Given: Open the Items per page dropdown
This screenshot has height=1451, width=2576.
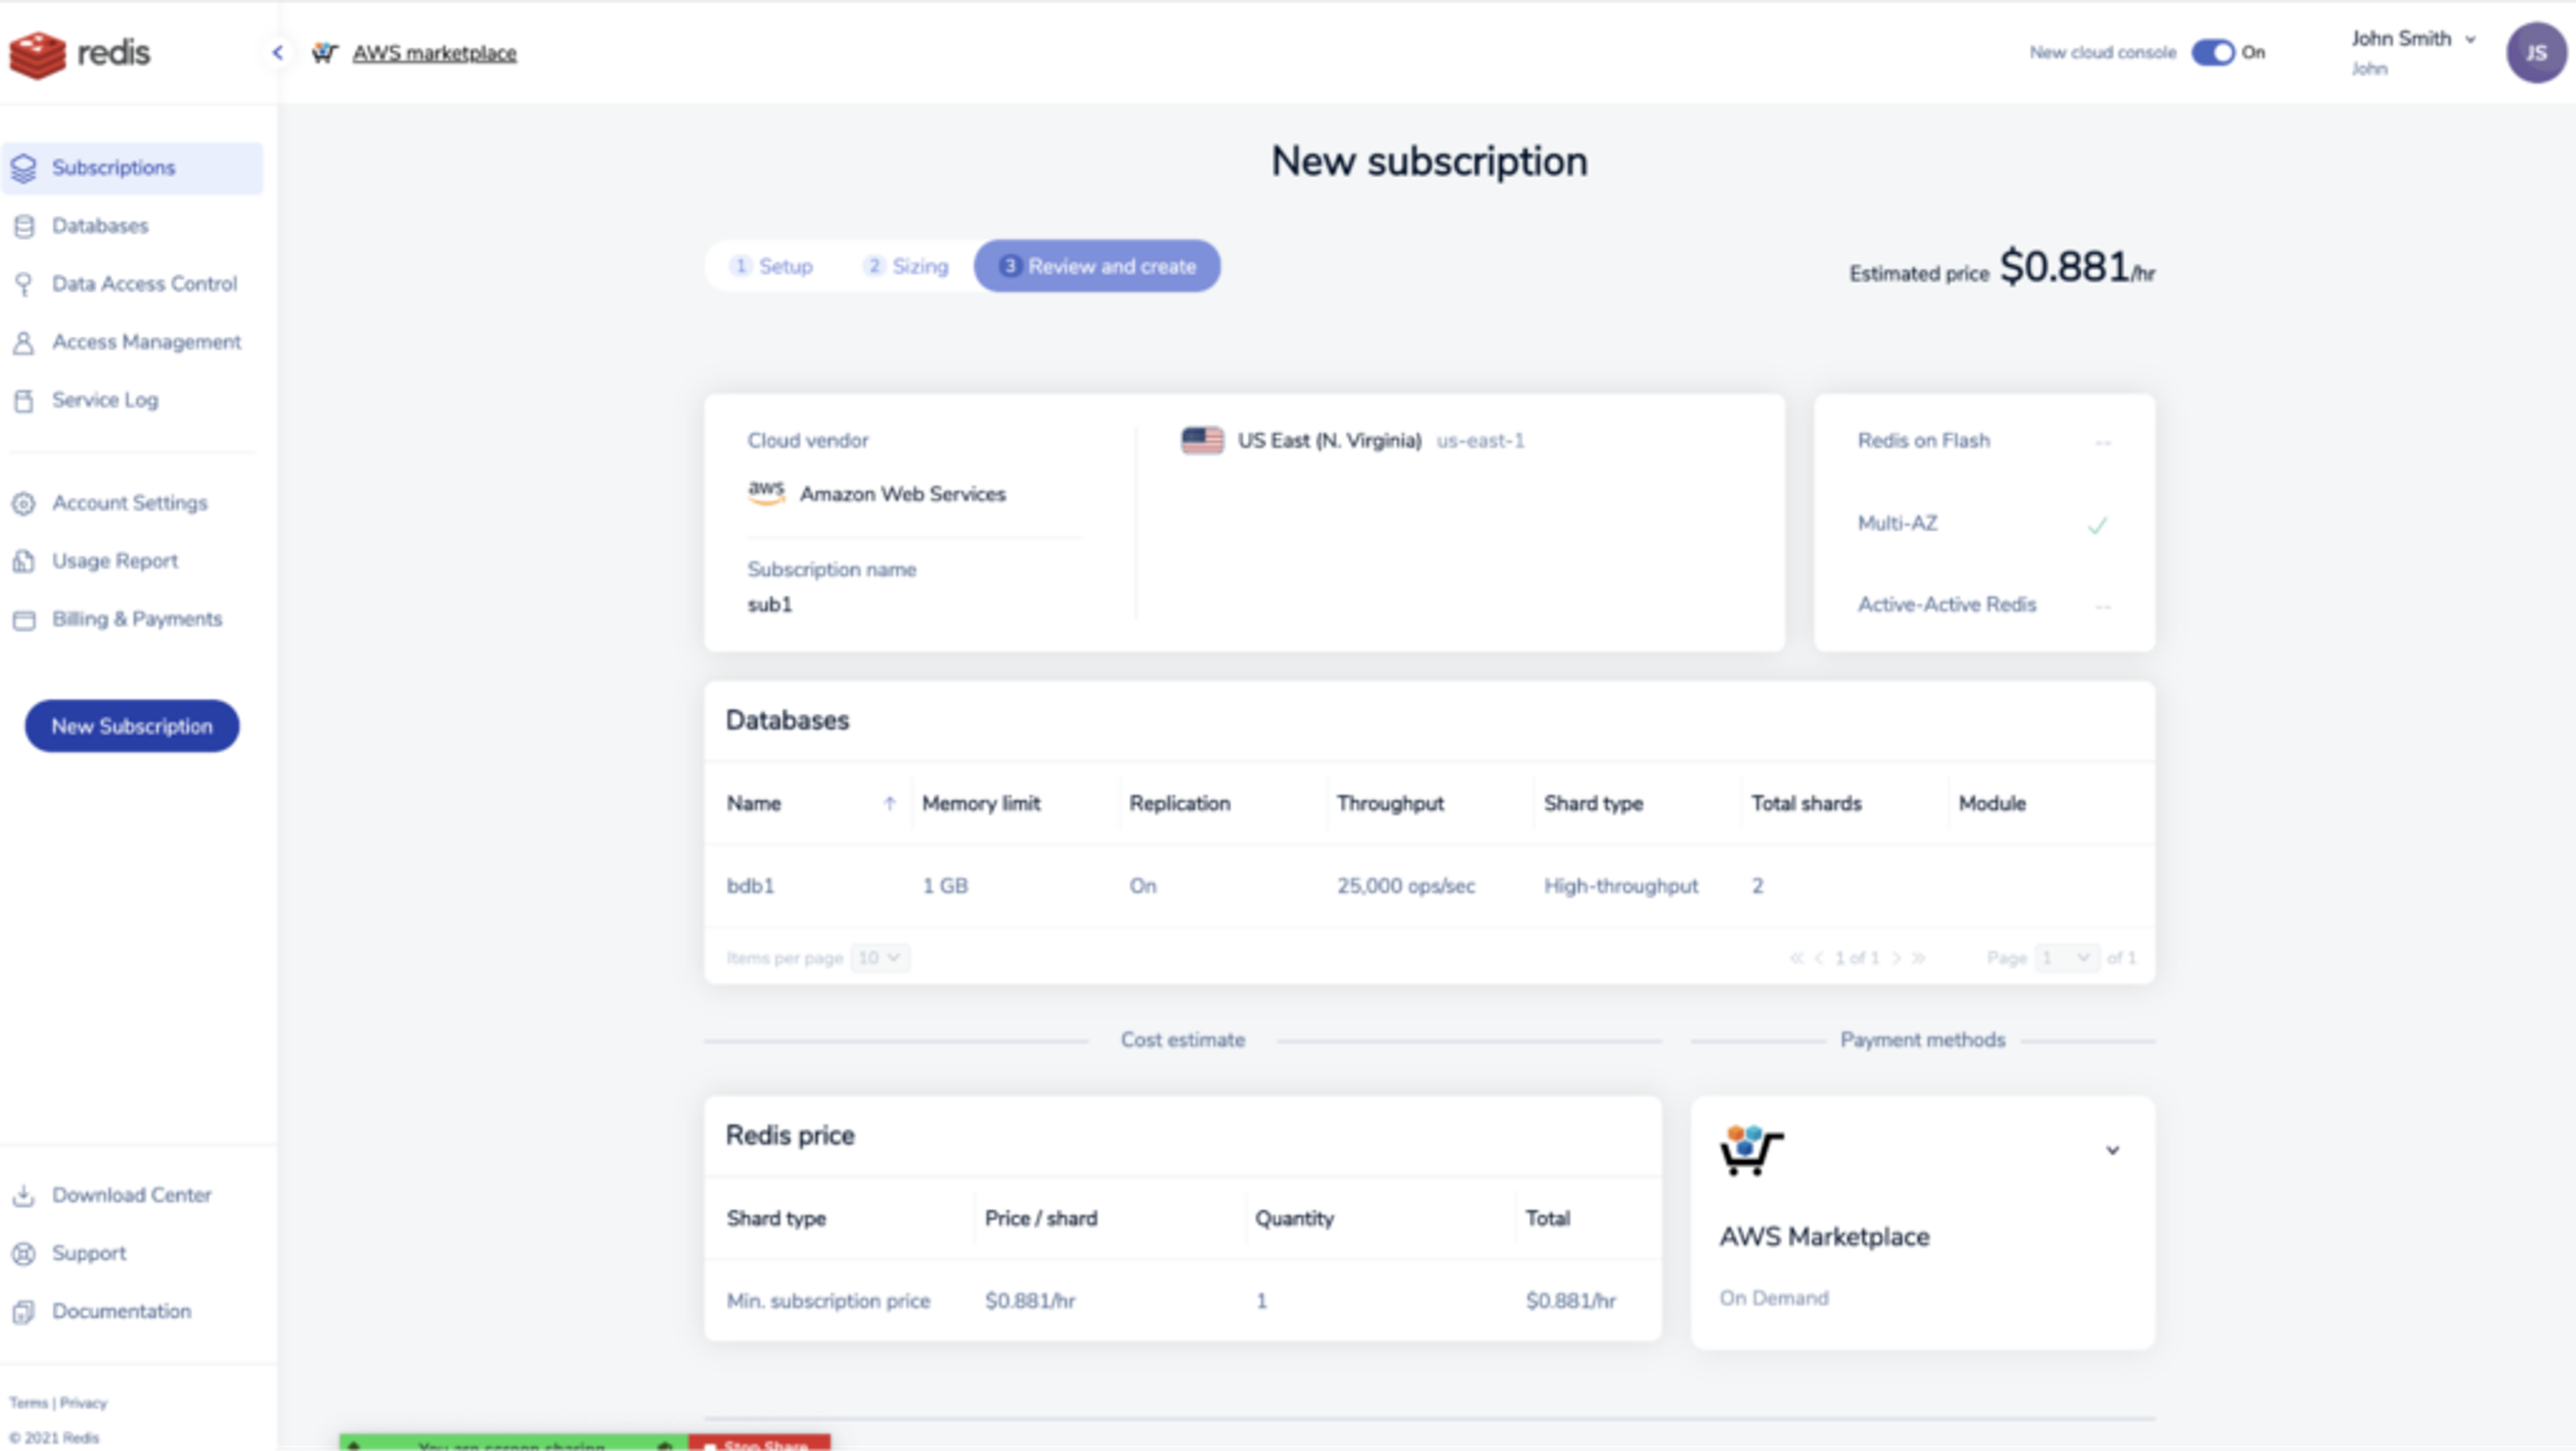Looking at the screenshot, I should coord(880,958).
